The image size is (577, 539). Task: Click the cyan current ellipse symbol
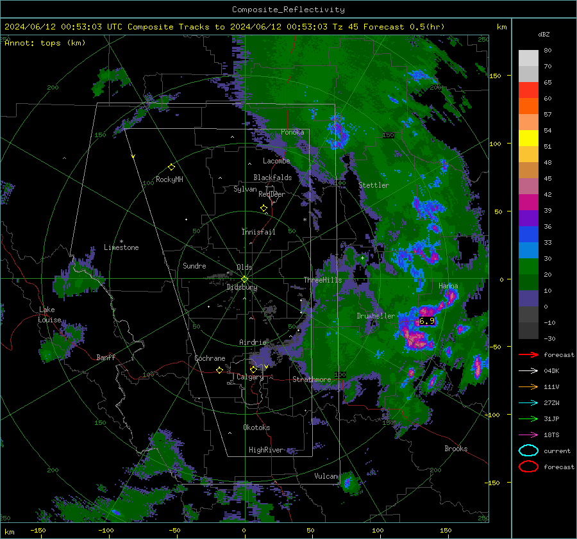pyautogui.click(x=528, y=451)
